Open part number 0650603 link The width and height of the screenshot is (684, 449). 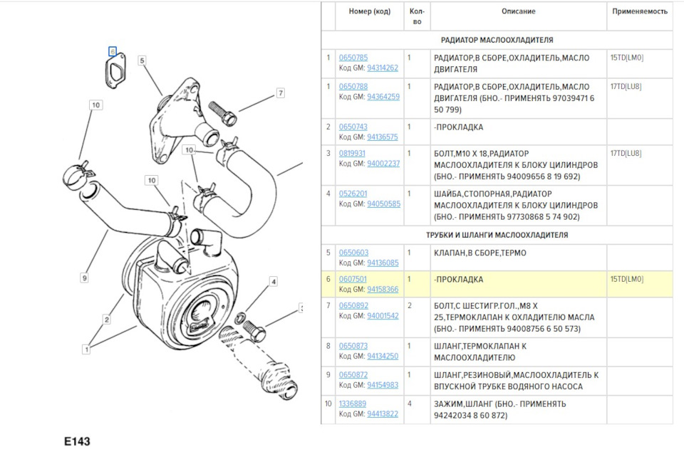[x=354, y=253]
